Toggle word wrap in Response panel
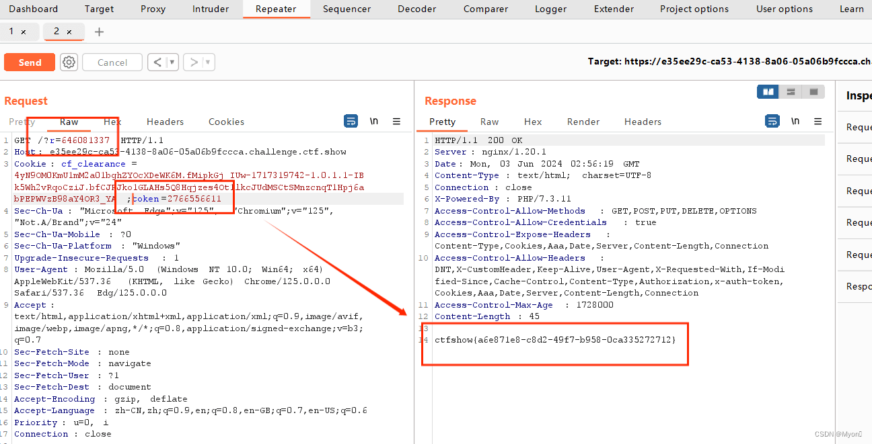The height and width of the screenshot is (444, 872). 772,121
